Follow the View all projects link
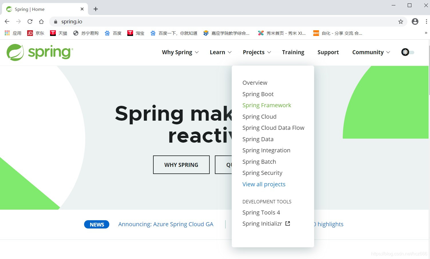 [264, 184]
